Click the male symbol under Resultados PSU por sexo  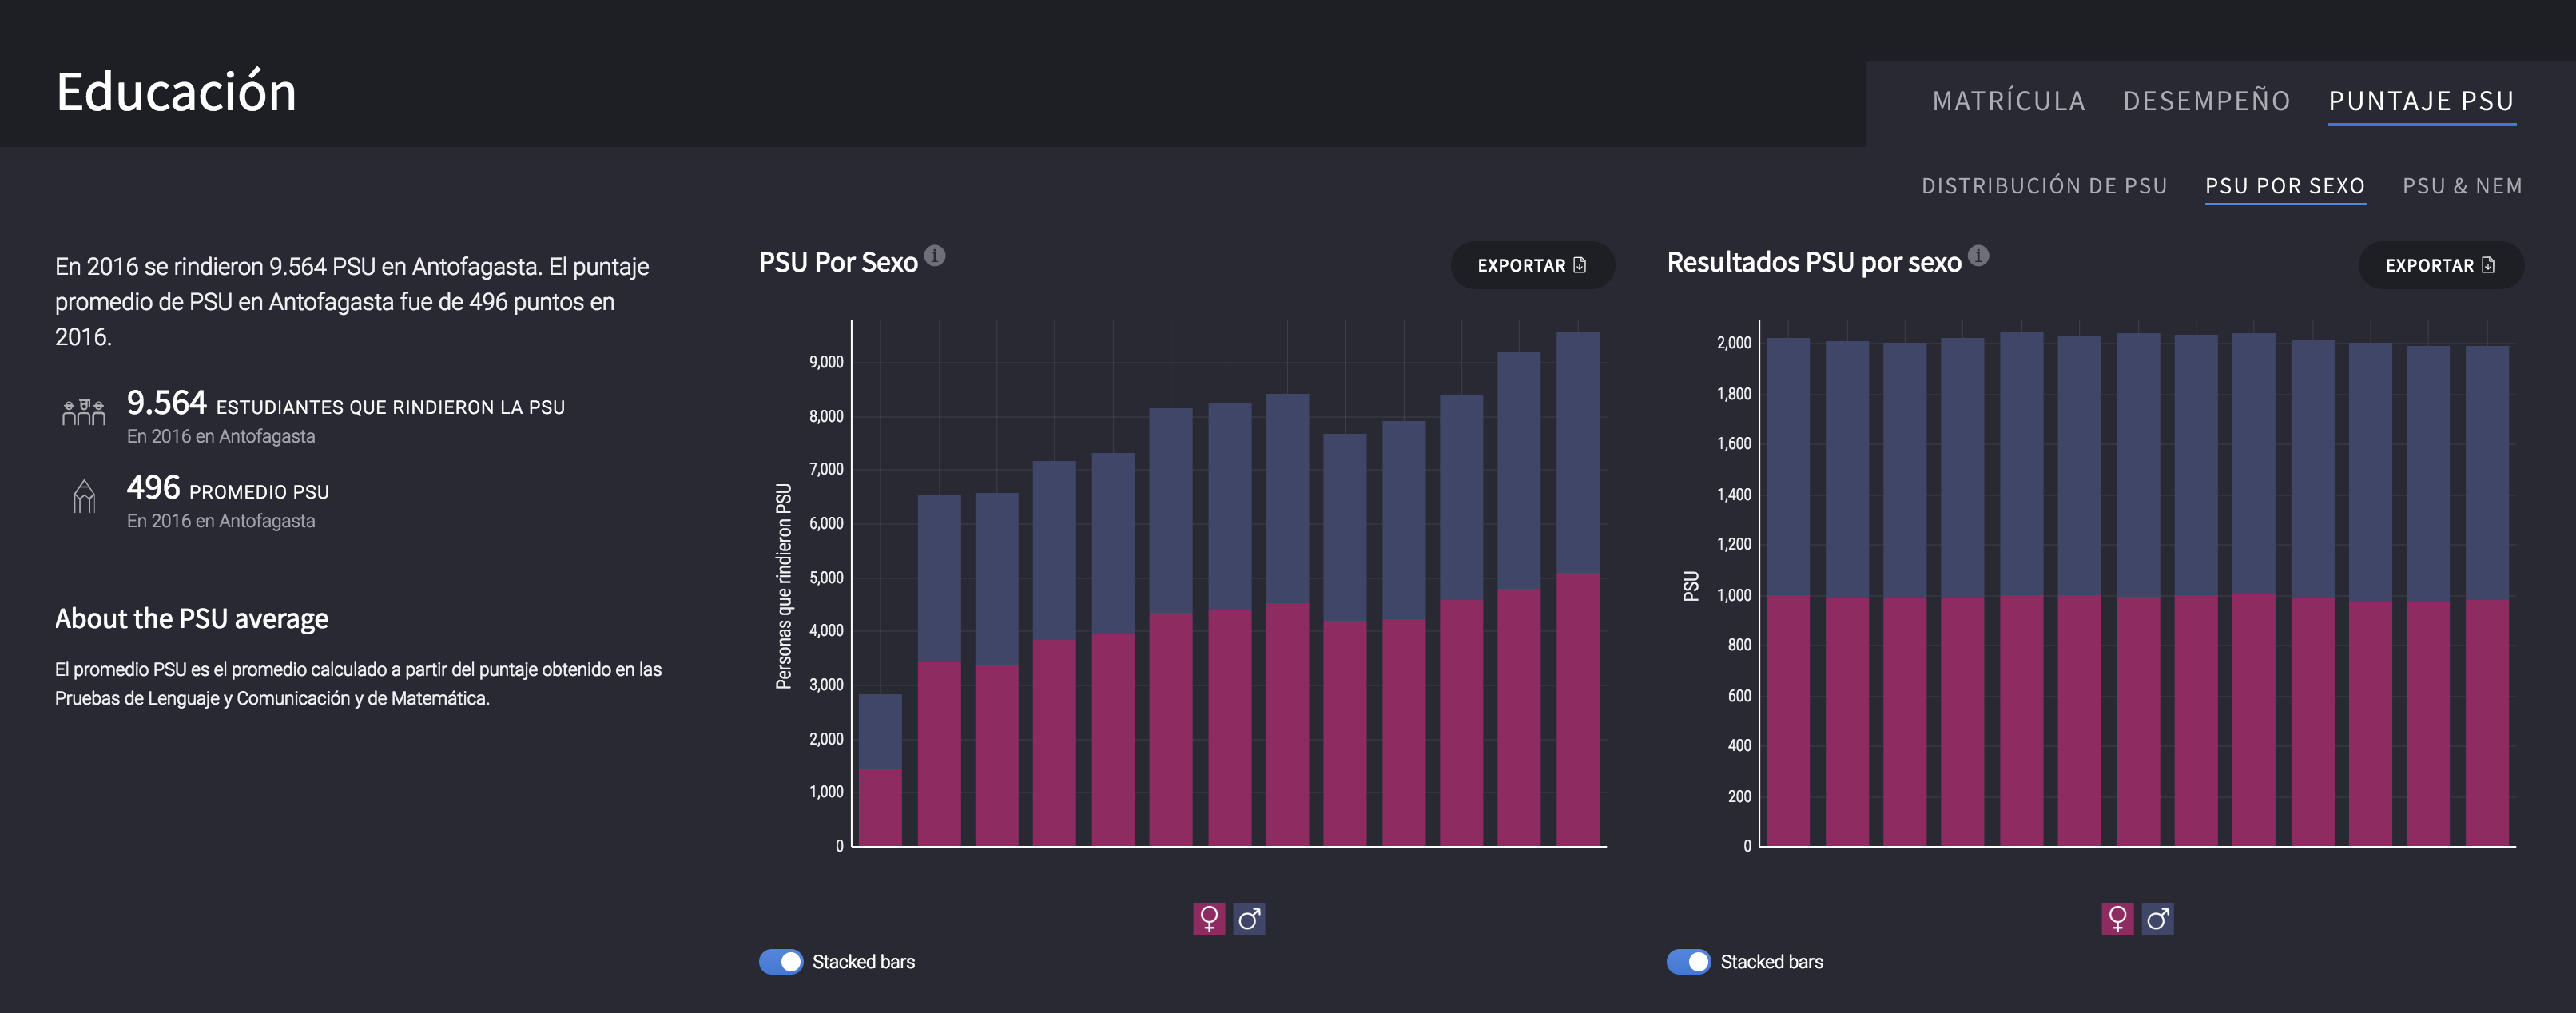coord(2157,918)
